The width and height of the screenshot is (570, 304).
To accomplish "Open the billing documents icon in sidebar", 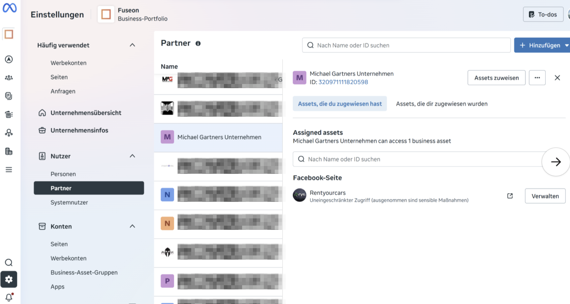I will coord(9,96).
